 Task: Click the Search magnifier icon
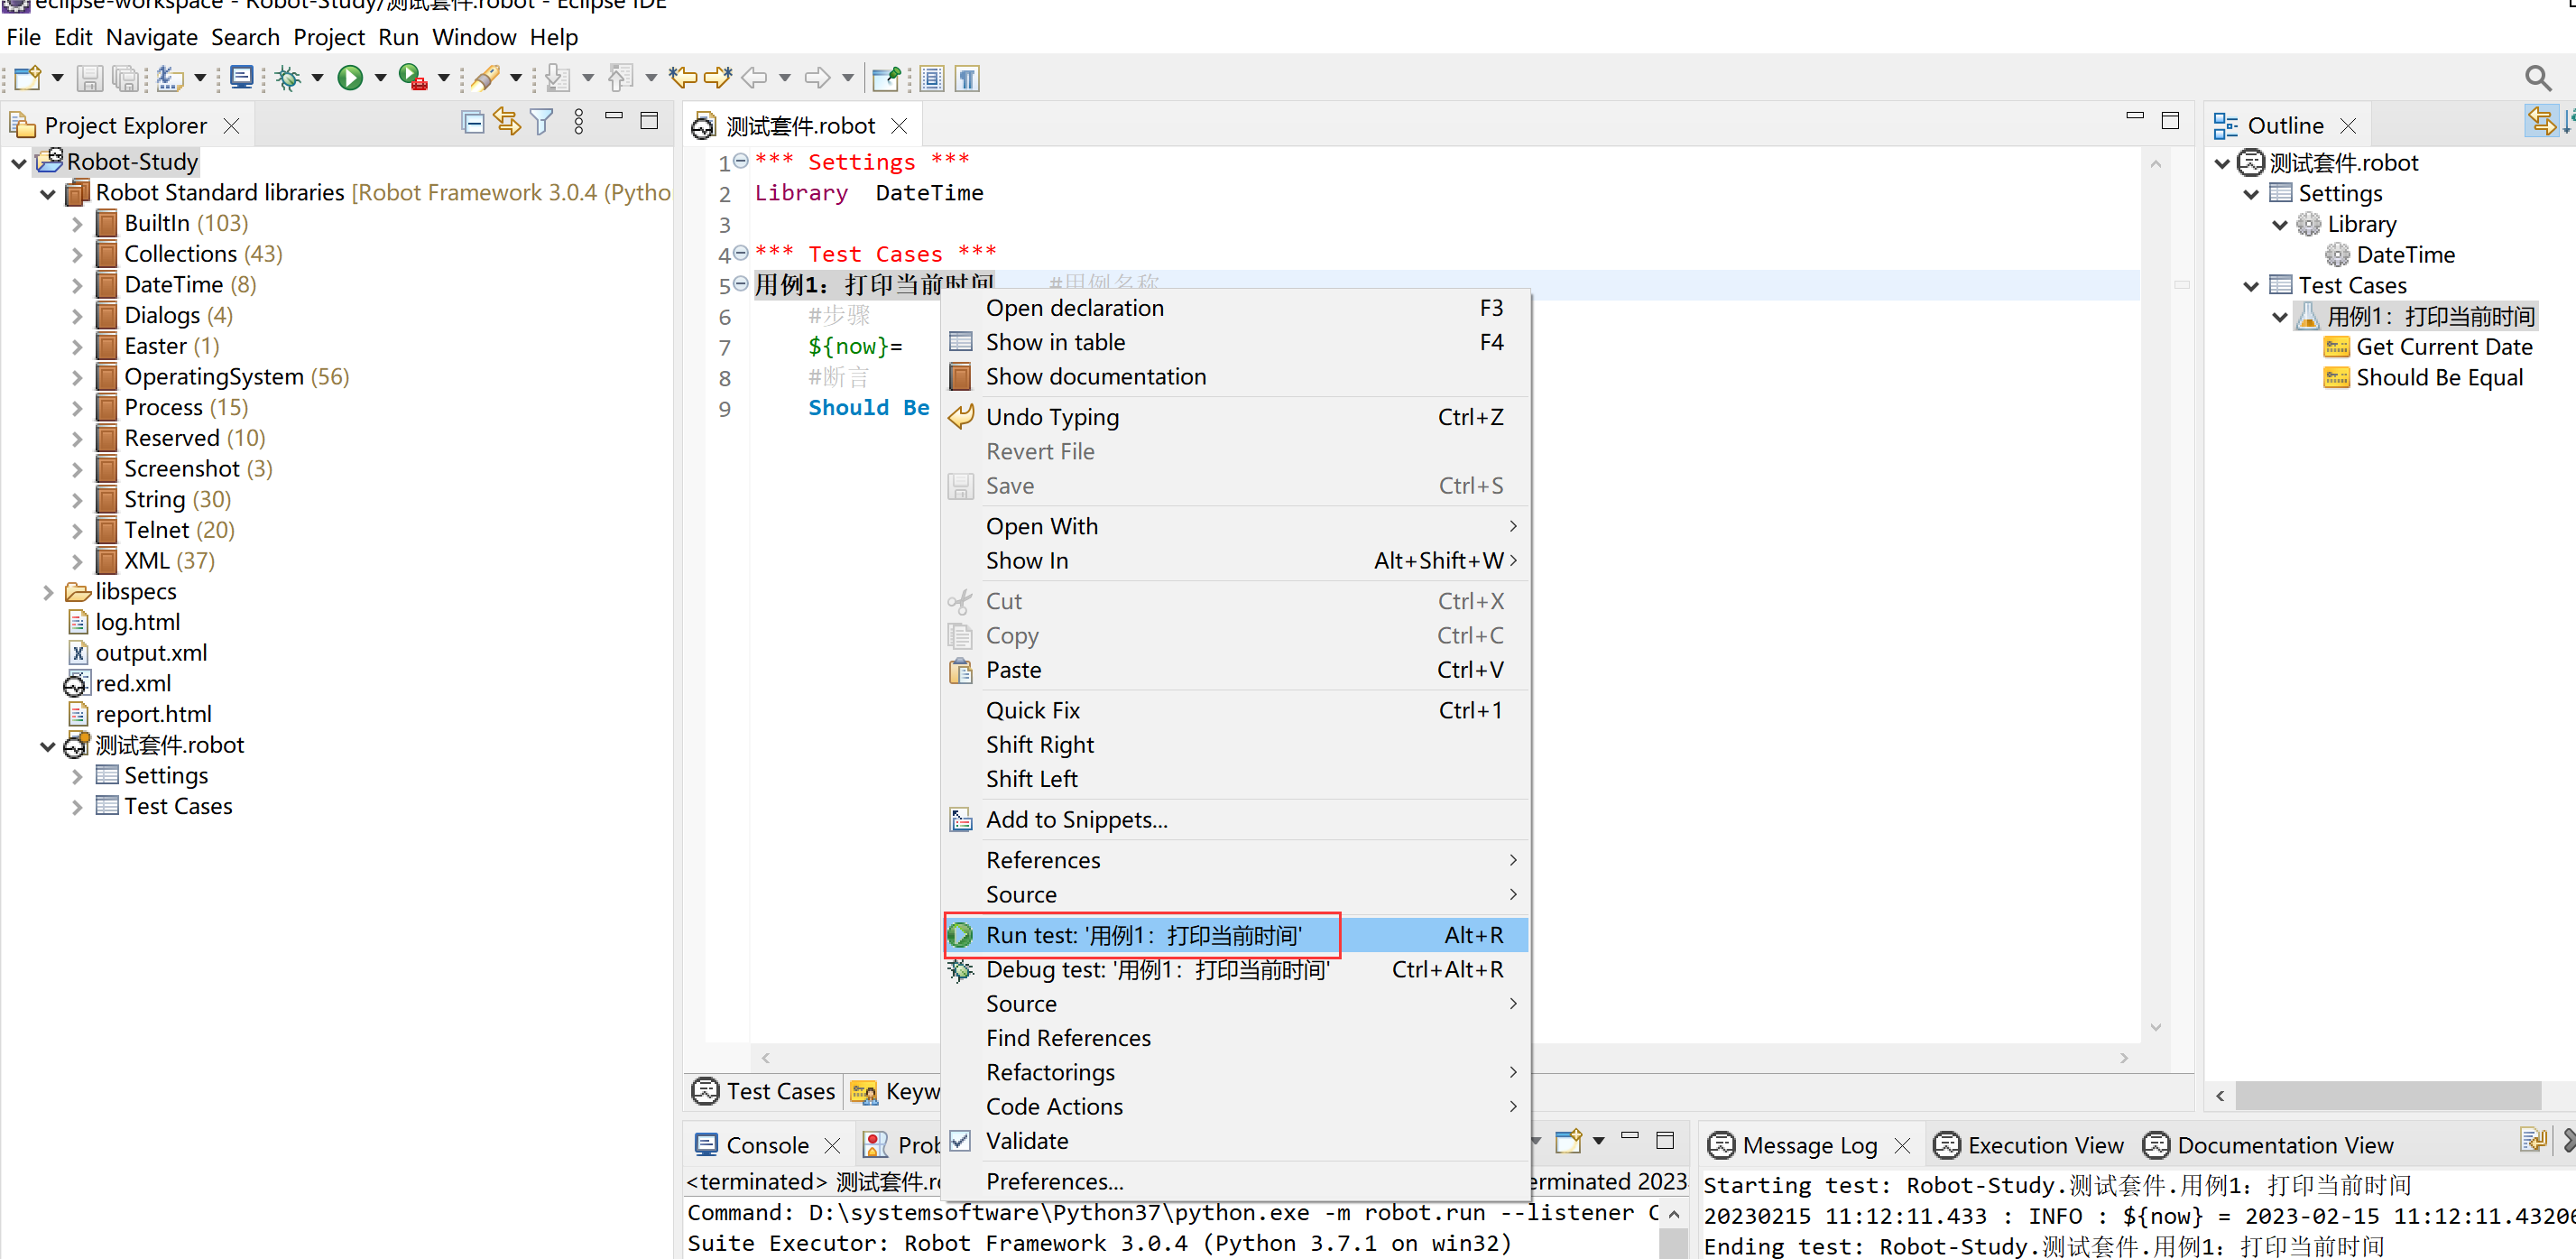(2536, 78)
